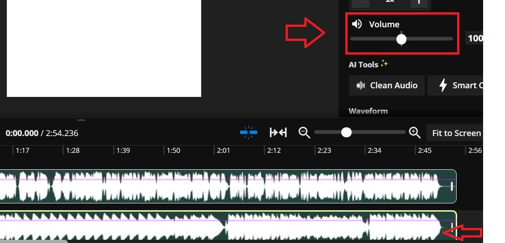Click the Fit to Screen button
The image size is (505, 243).
click(455, 133)
